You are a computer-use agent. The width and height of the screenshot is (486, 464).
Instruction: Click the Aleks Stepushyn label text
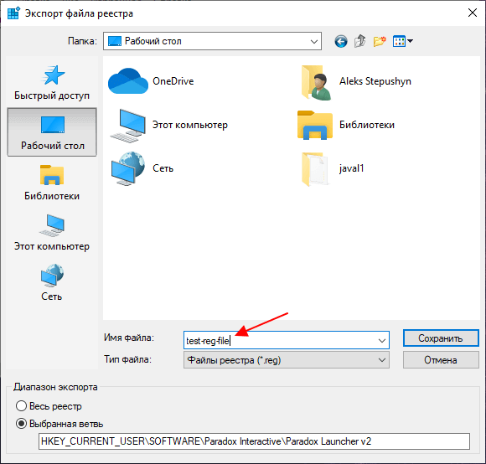(x=375, y=81)
